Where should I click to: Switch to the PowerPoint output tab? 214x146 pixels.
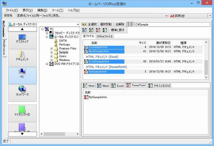point(136,86)
